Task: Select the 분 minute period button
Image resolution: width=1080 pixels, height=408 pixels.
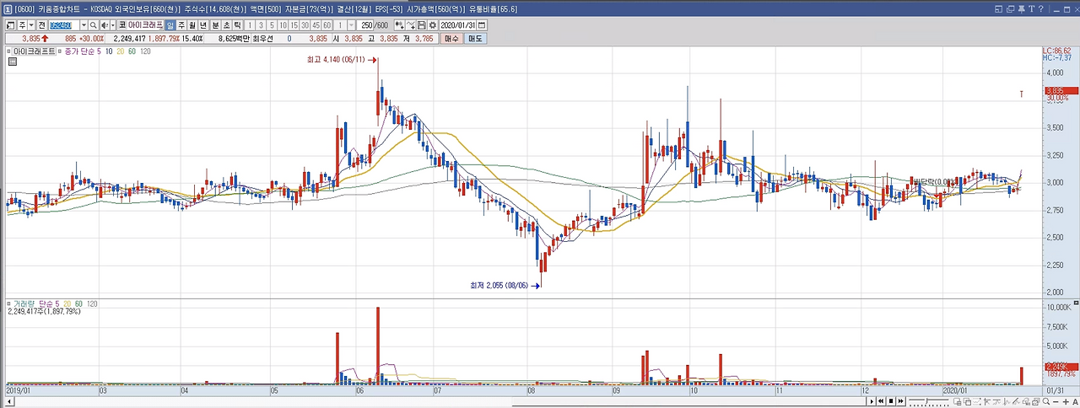Action: [215, 25]
